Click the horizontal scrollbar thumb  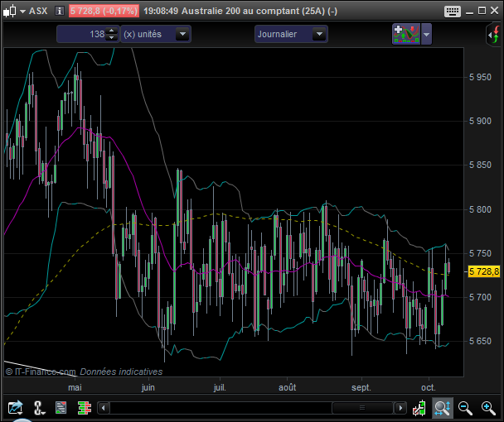(x=361, y=407)
